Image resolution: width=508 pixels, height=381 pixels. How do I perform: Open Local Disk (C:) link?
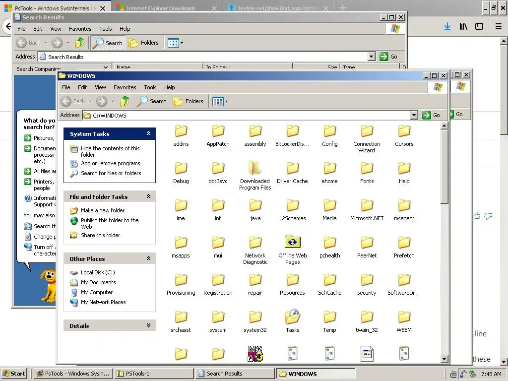(98, 272)
